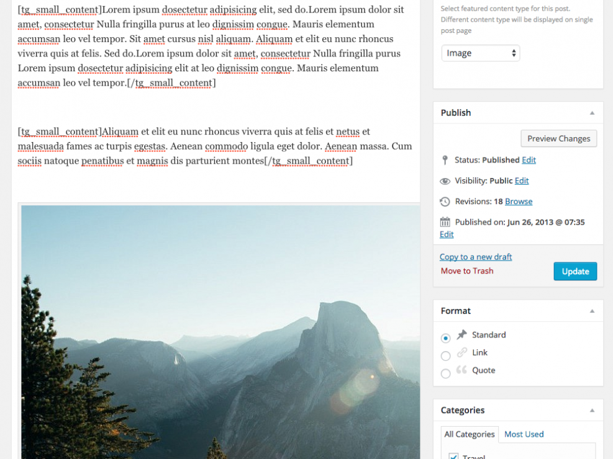
Task: Toggle the Travel category checkbox
Action: [453, 456]
